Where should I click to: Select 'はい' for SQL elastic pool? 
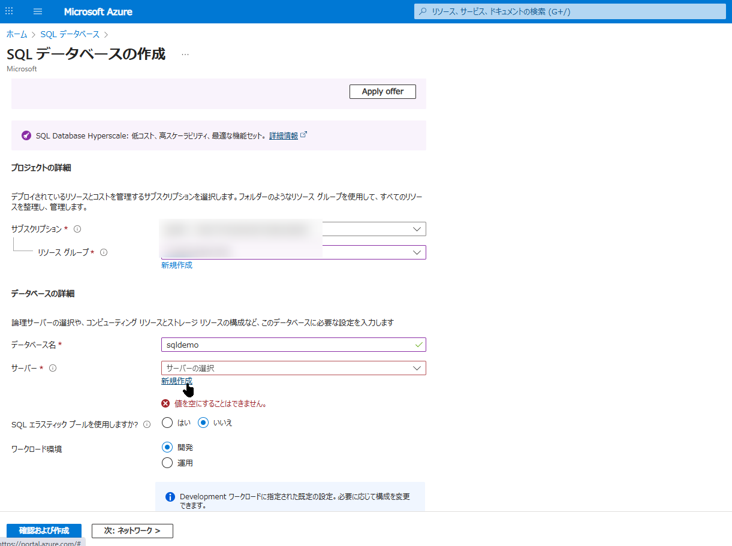click(x=167, y=423)
